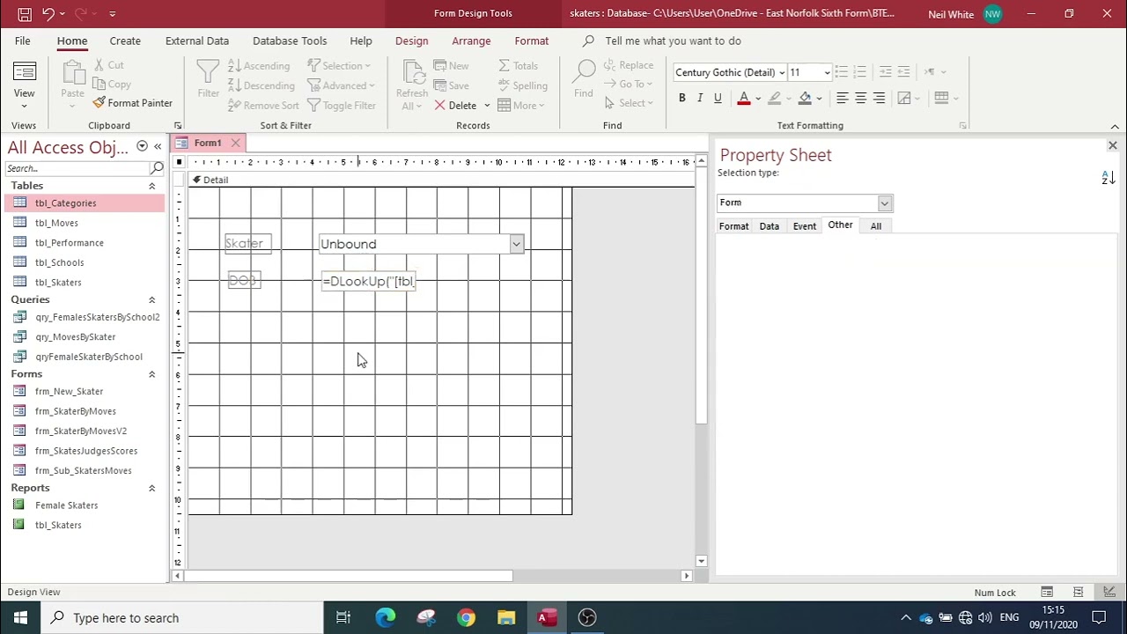Image resolution: width=1127 pixels, height=634 pixels.
Task: Align text left
Action: 843,98
